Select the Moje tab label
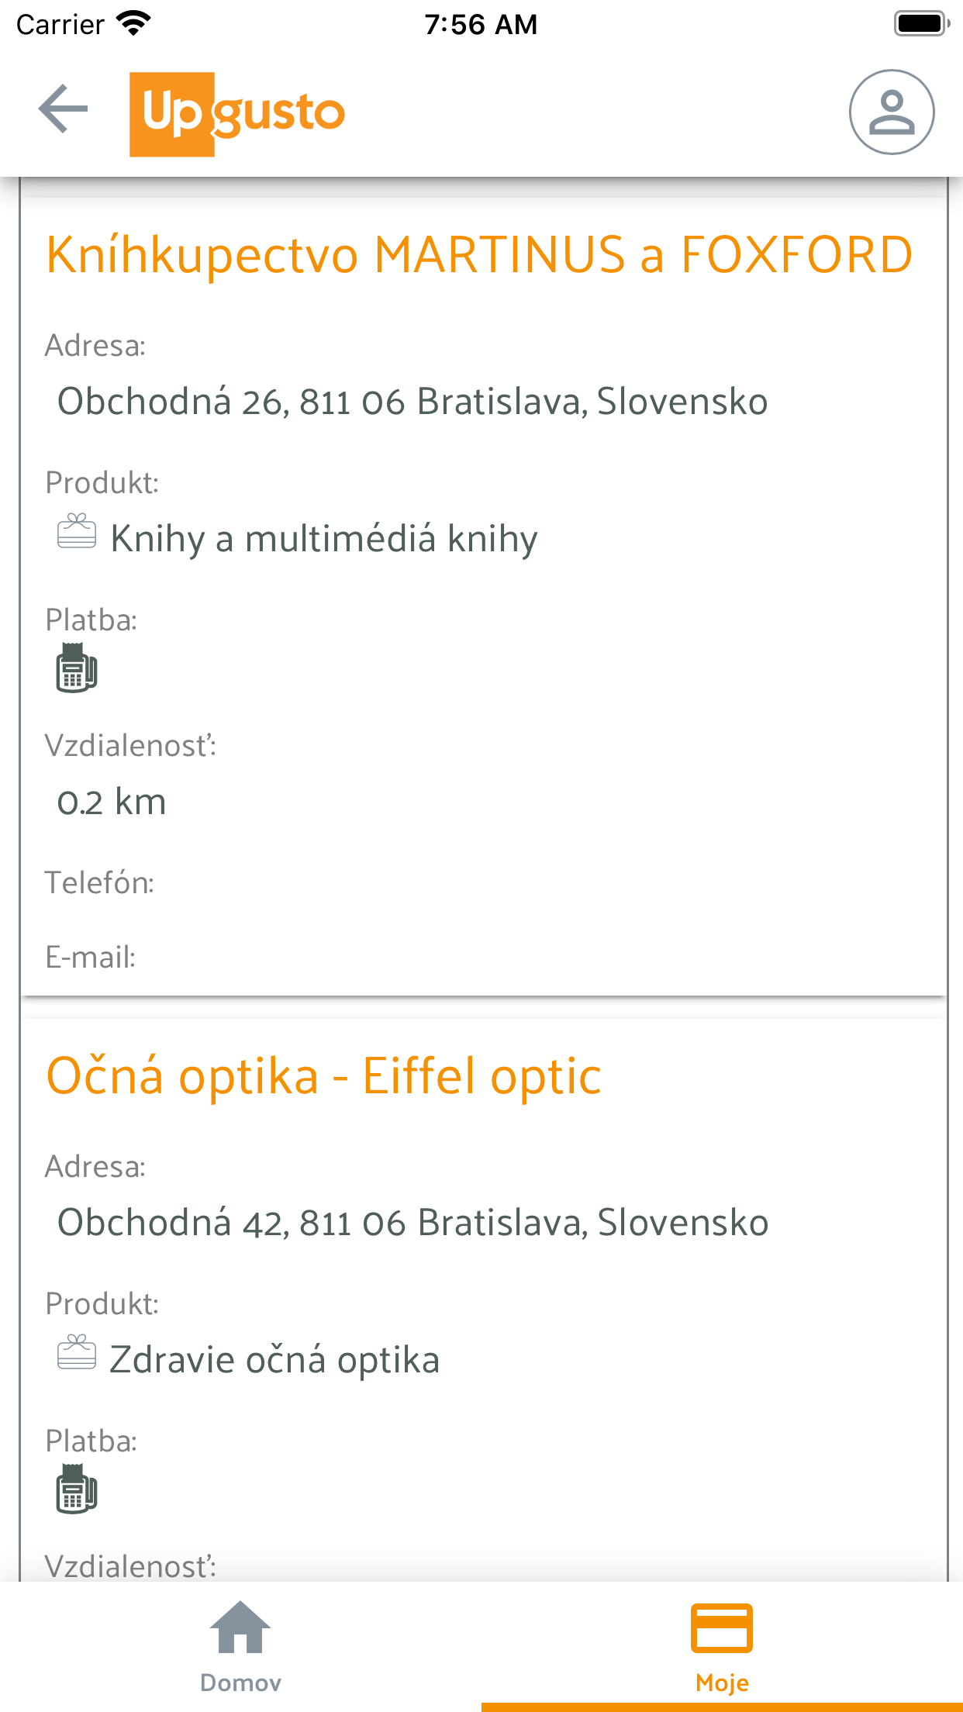This screenshot has width=963, height=1712. pos(722,1683)
